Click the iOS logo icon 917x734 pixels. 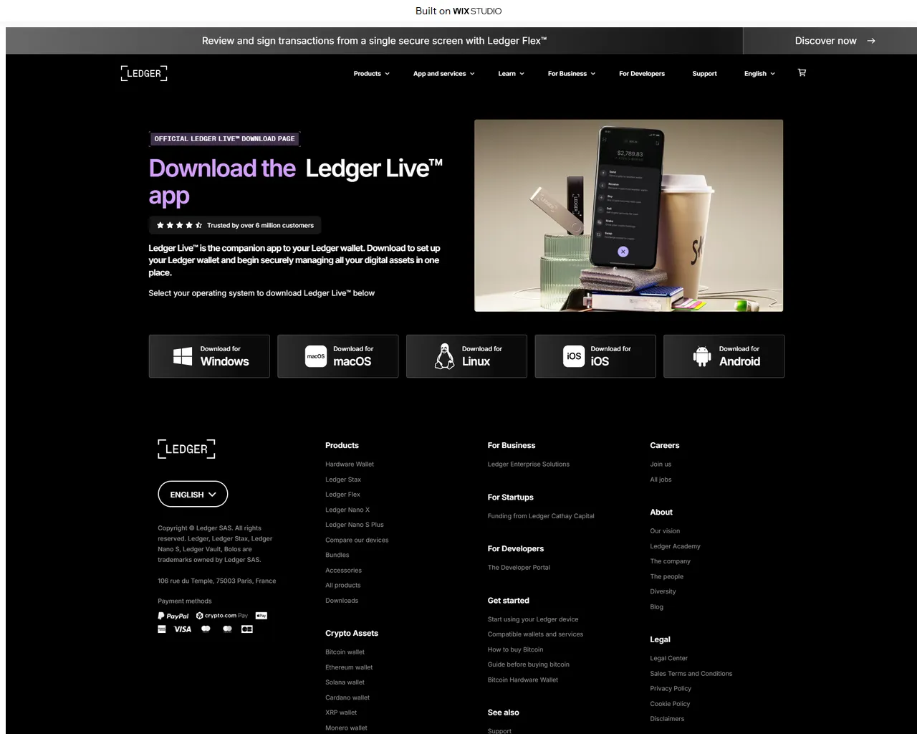click(x=574, y=356)
